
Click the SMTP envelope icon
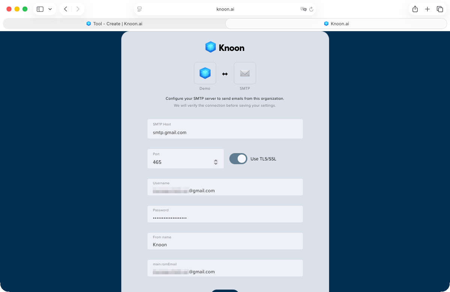[245, 73]
